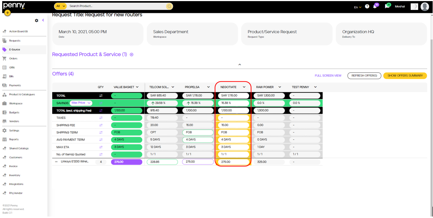Open Rfq Vendor in the sidebar
This screenshot has width=433, height=218.
[16, 193]
